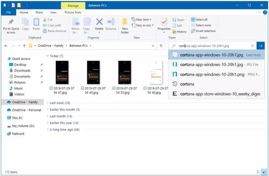This screenshot has width=269, height=176.
Task: Open Videos in navigation pane
Action: point(17,94)
